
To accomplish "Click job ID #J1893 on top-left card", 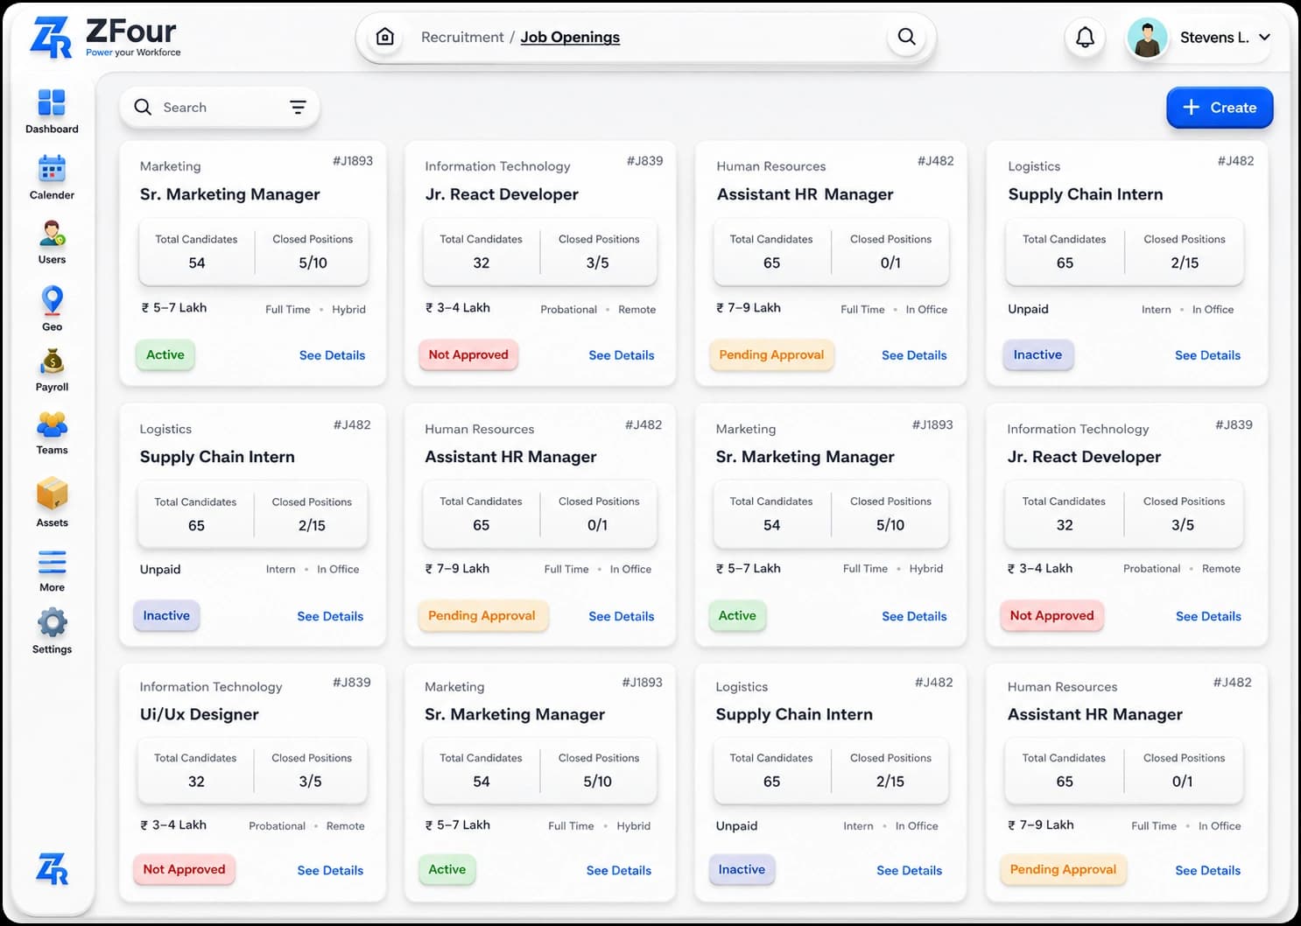I will [x=353, y=161].
